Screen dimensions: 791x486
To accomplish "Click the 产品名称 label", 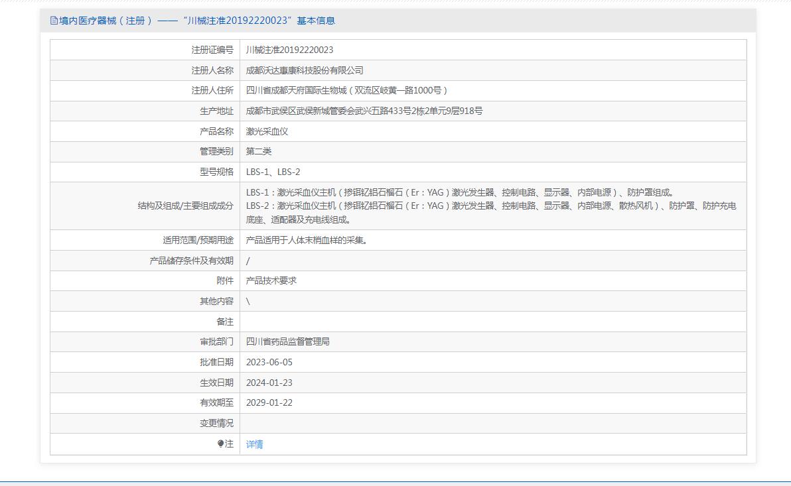I will (216, 131).
